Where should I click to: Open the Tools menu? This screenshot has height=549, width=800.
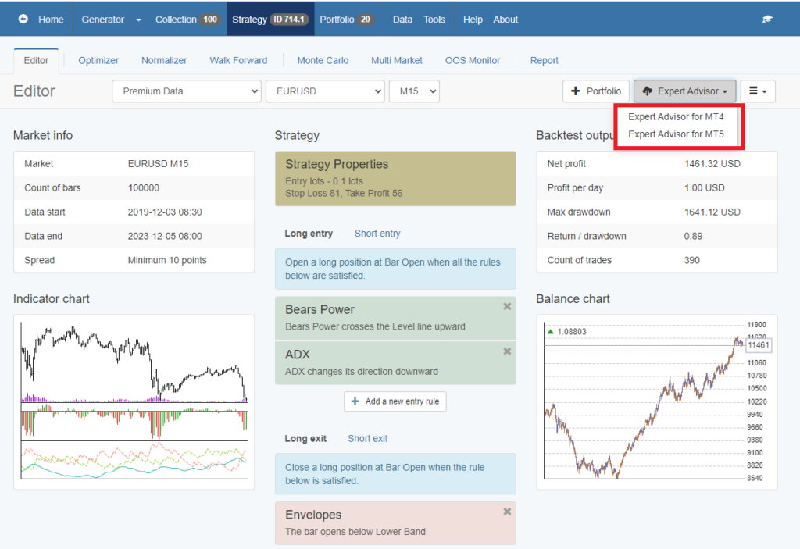click(x=434, y=19)
